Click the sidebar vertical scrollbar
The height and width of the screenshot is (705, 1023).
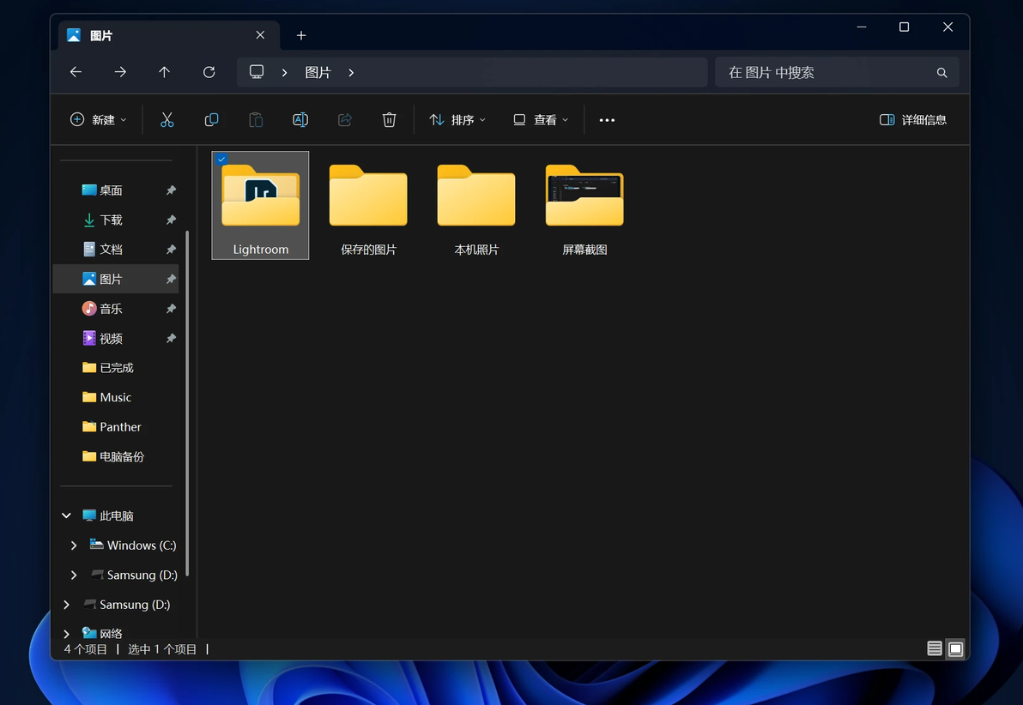coord(188,403)
